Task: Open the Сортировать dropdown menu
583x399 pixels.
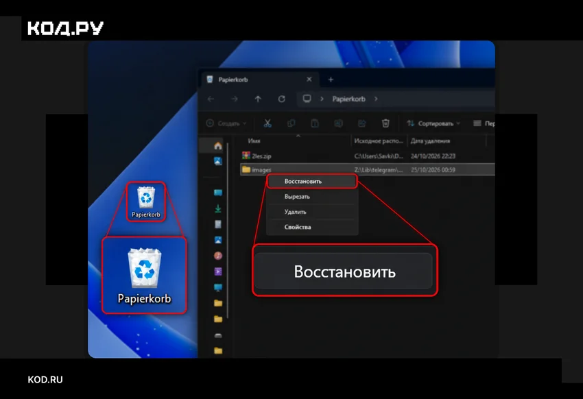Action: 433,123
